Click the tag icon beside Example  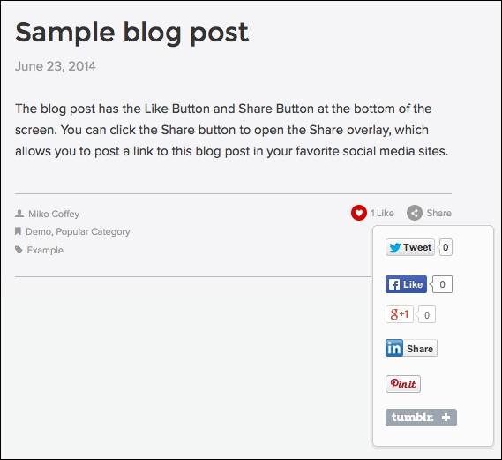(x=19, y=250)
